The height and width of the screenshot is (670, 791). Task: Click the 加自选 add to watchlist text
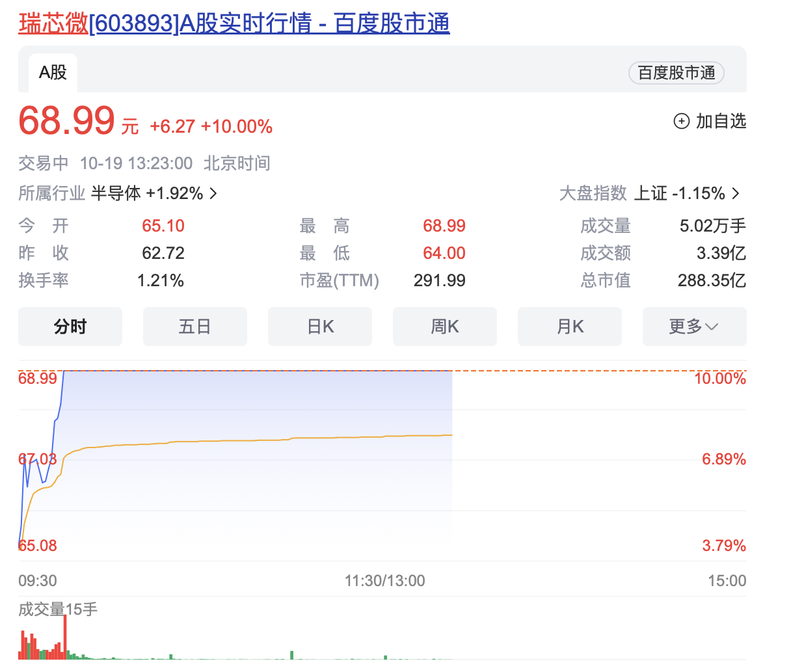point(721,122)
